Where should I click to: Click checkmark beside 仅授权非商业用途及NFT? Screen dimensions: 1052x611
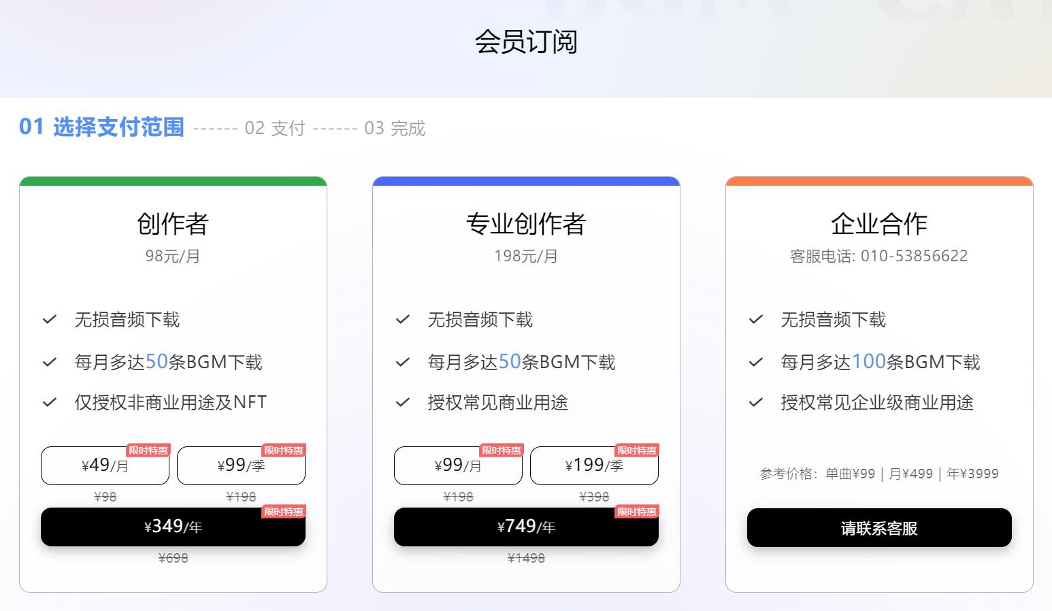(x=50, y=402)
